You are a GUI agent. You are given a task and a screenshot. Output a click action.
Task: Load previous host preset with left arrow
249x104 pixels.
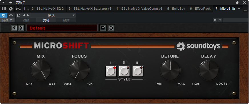[x=24, y=15]
